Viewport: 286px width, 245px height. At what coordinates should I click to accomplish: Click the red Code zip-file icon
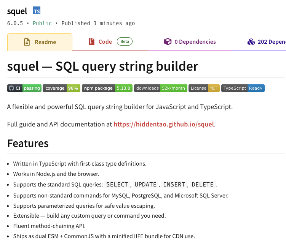(91, 42)
